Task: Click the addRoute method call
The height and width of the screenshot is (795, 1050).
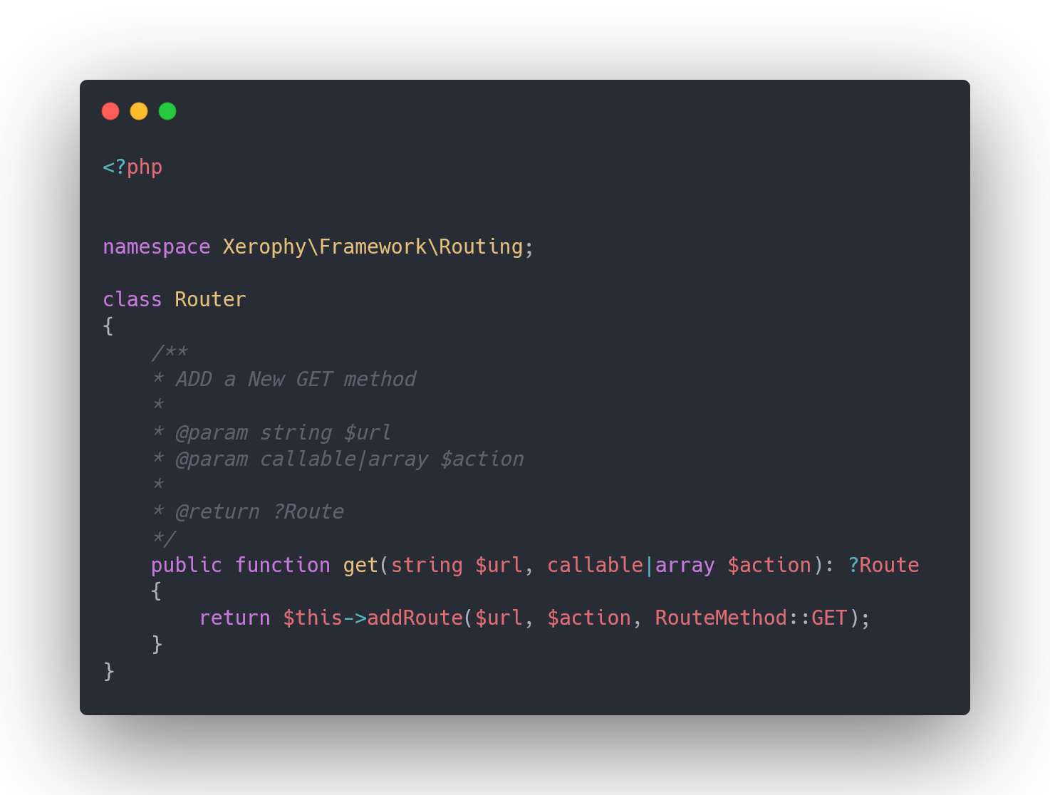Action: click(415, 618)
